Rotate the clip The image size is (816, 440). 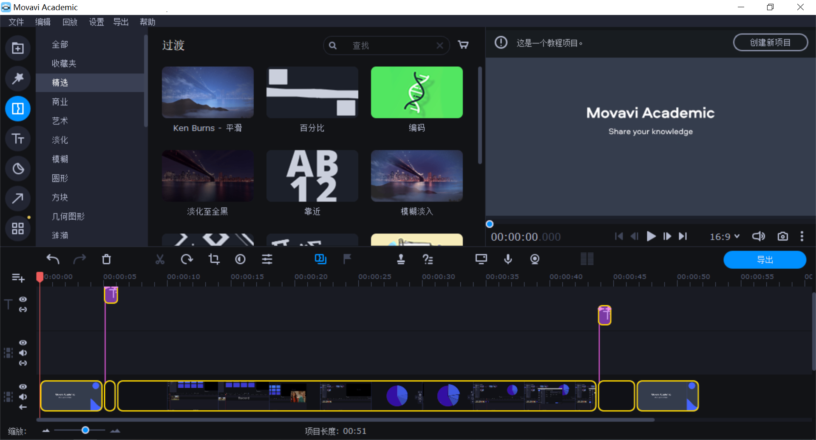[x=187, y=259]
